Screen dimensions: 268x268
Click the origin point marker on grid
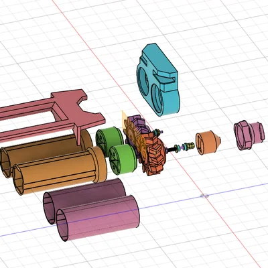[x=204, y=196]
